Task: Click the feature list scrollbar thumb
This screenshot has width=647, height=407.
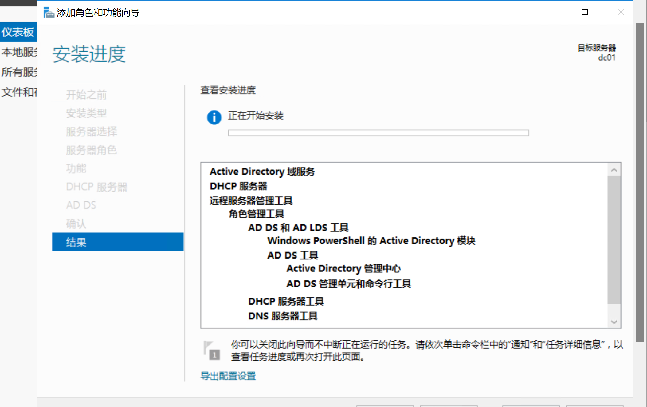Action: 614,240
